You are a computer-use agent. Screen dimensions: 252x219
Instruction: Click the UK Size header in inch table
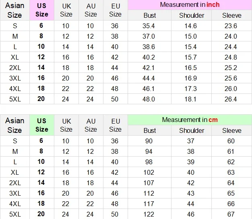pos(66,10)
